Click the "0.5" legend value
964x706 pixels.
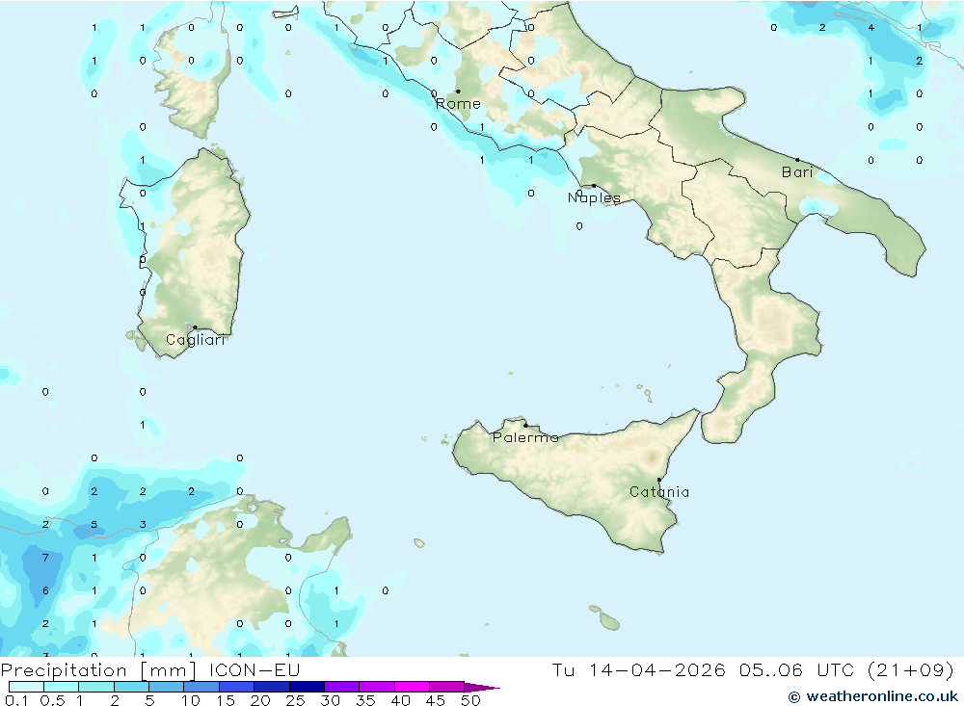tap(52, 700)
